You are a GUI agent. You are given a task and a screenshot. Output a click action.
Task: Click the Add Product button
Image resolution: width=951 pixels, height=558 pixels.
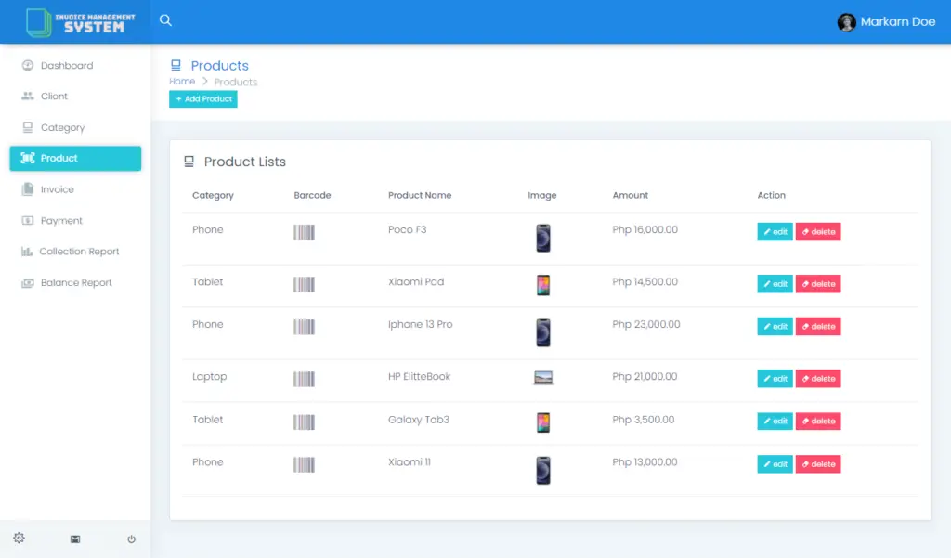point(202,98)
